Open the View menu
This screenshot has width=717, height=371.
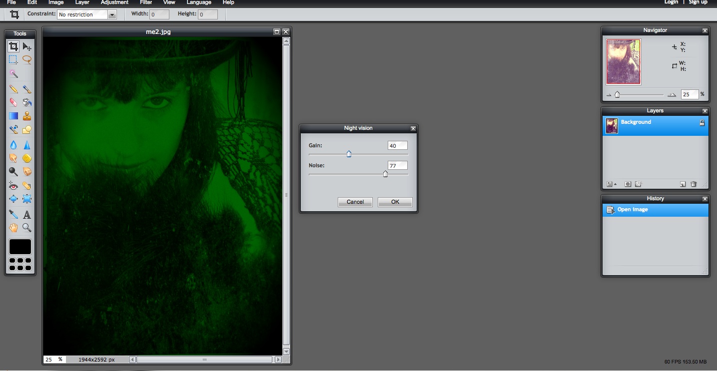(x=169, y=2)
